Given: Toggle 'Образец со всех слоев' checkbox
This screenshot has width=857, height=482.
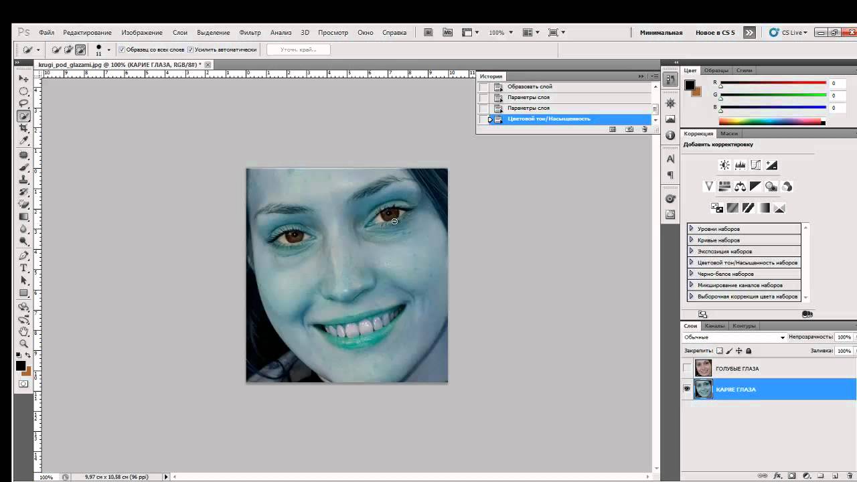Looking at the screenshot, I should (122, 50).
